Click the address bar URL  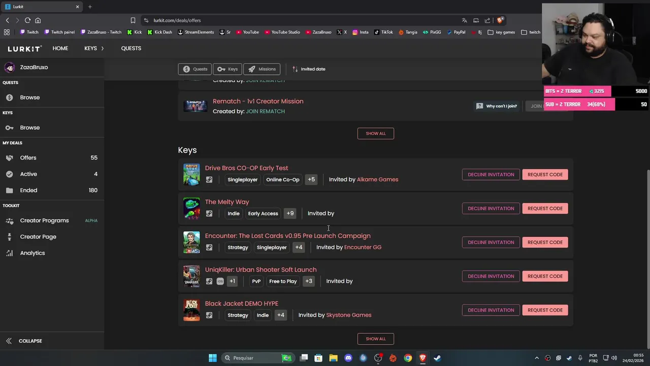(177, 20)
